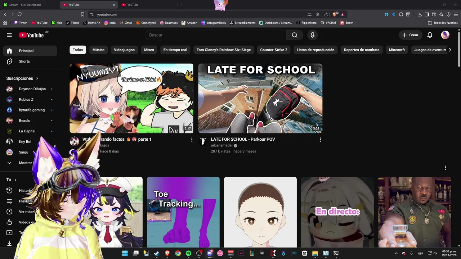Open a new browser tab
Image resolution: width=461 pixels, height=259 pixels.
(182, 5)
